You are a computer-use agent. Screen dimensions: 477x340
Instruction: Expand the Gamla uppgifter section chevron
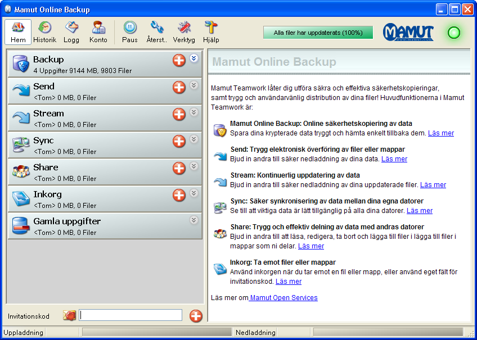[x=193, y=220]
